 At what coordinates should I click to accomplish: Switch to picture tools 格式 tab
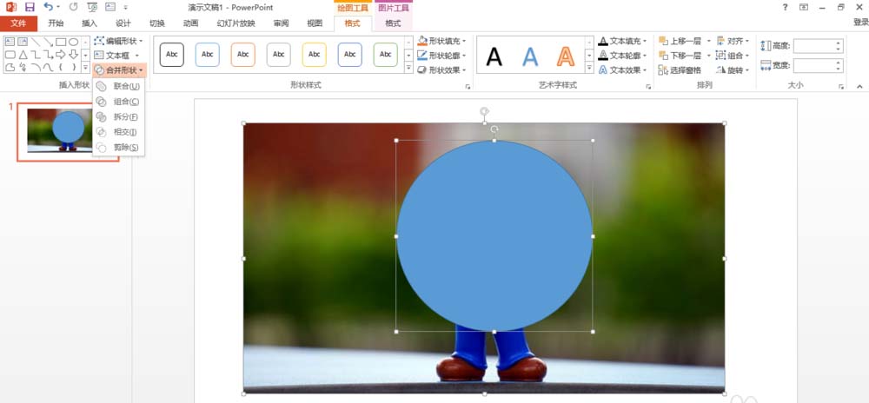(x=393, y=23)
